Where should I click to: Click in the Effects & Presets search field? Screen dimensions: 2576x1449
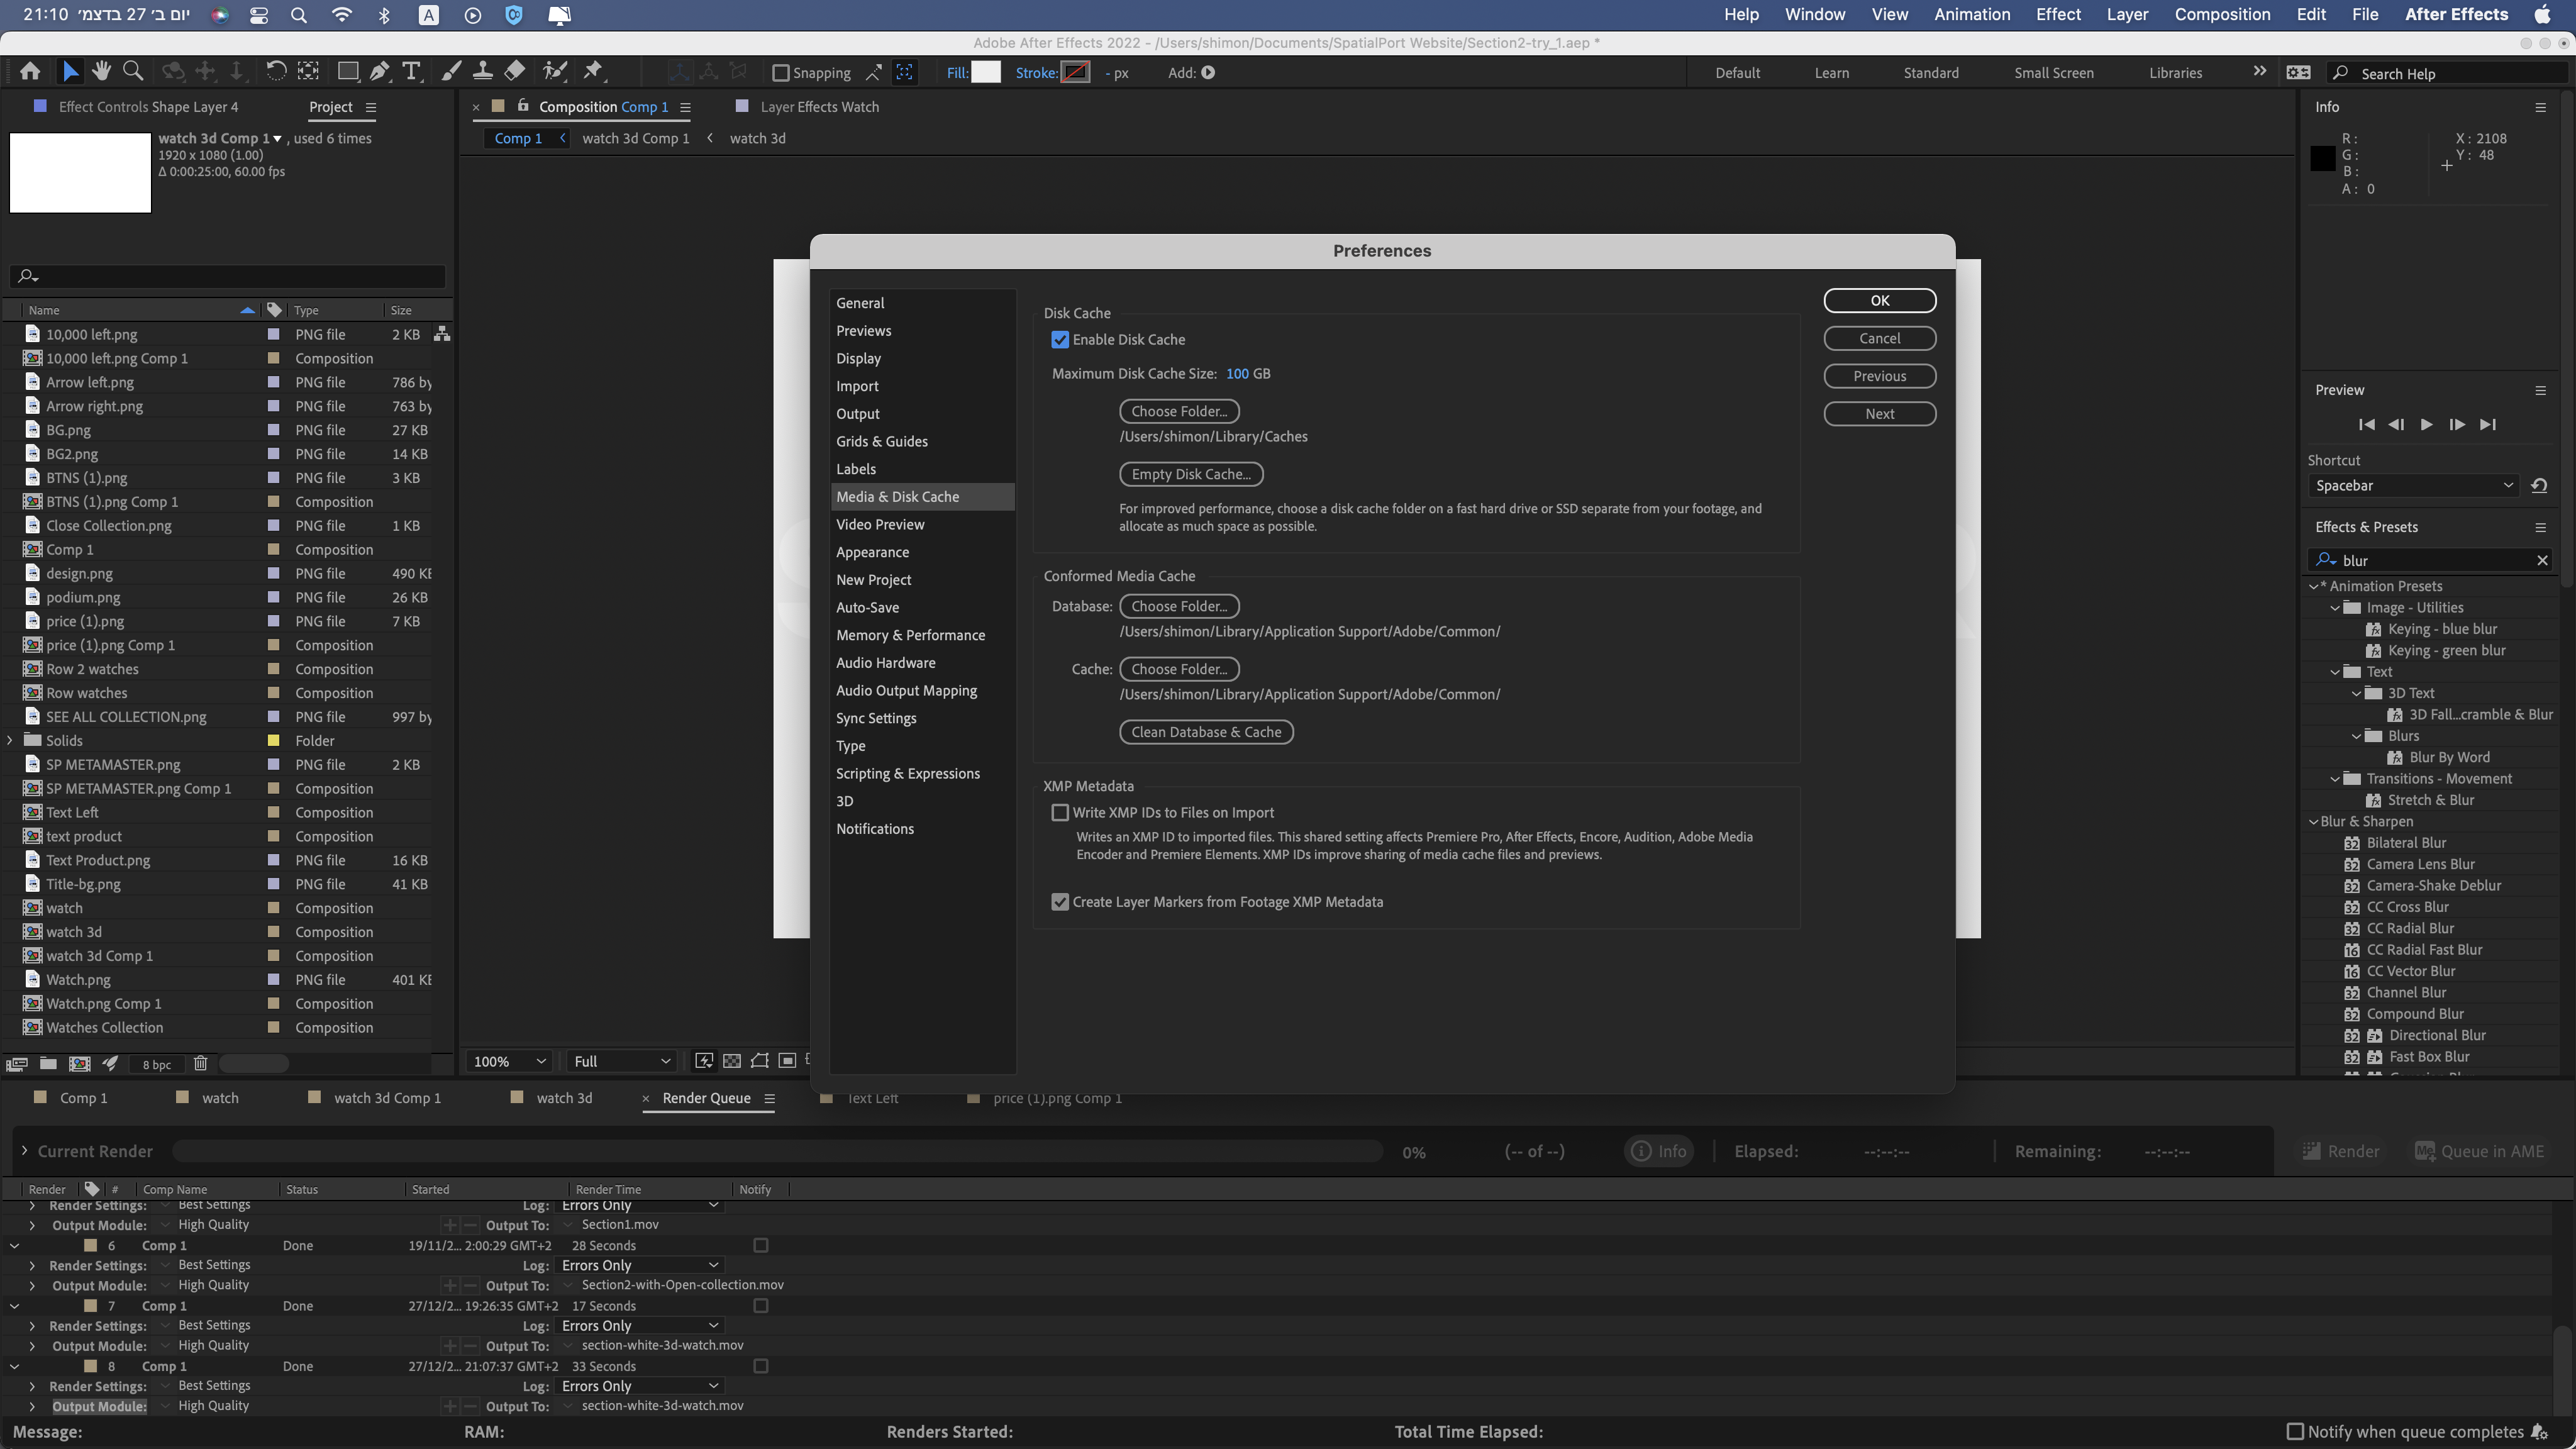[2430, 560]
